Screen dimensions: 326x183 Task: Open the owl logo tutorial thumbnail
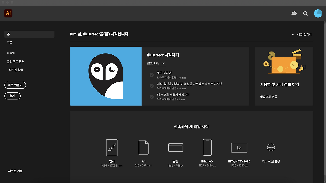[105, 76]
